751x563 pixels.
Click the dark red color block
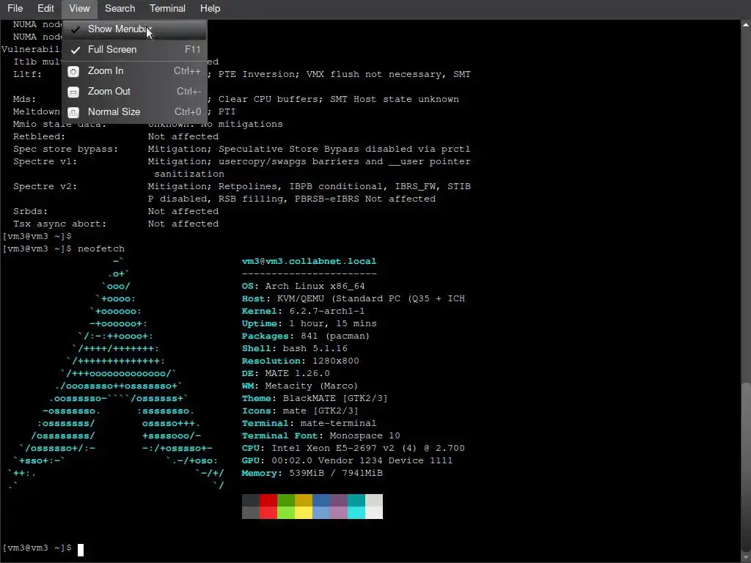(x=268, y=500)
